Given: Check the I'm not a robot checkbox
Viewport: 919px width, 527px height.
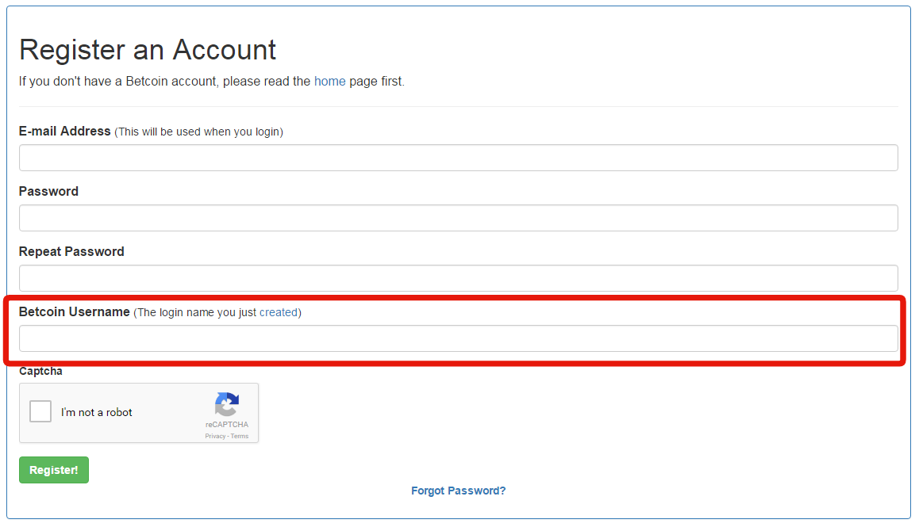Looking at the screenshot, I should click(40, 411).
